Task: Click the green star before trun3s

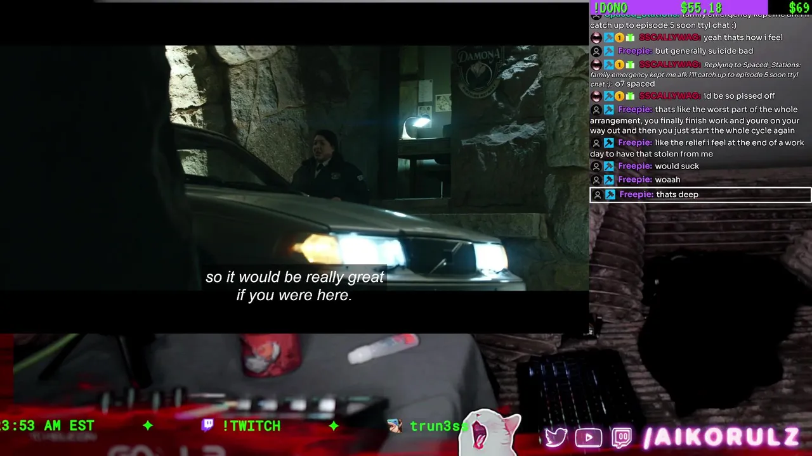Action: point(334,426)
